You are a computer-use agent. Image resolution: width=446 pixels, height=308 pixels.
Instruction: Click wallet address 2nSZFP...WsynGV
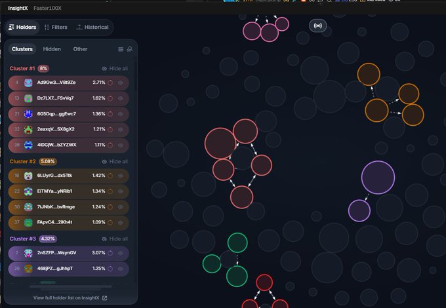coord(56,253)
